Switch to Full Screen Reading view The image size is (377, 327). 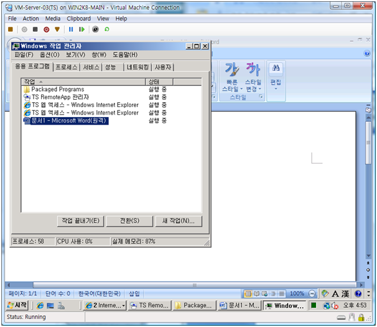256,294
